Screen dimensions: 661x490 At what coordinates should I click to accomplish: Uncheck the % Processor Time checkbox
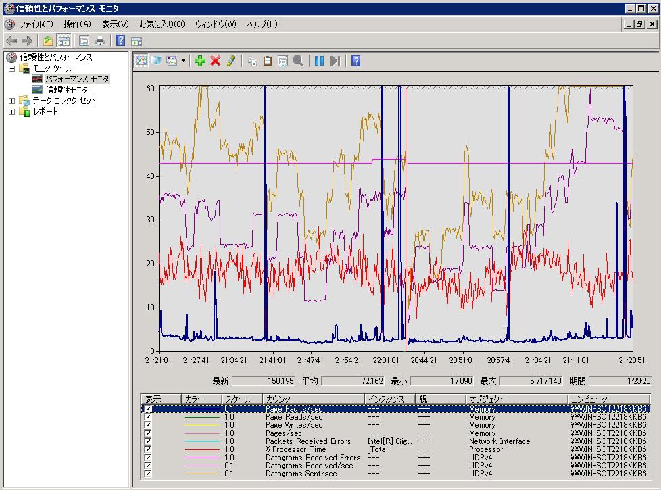coord(148,449)
